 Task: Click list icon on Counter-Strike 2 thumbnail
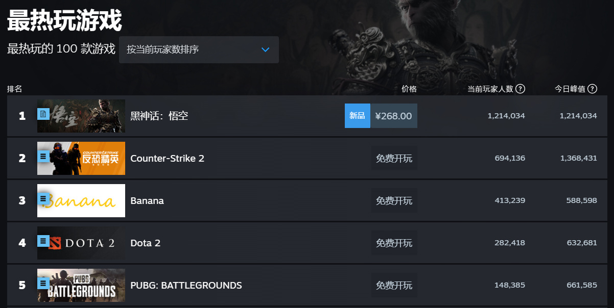tap(43, 157)
